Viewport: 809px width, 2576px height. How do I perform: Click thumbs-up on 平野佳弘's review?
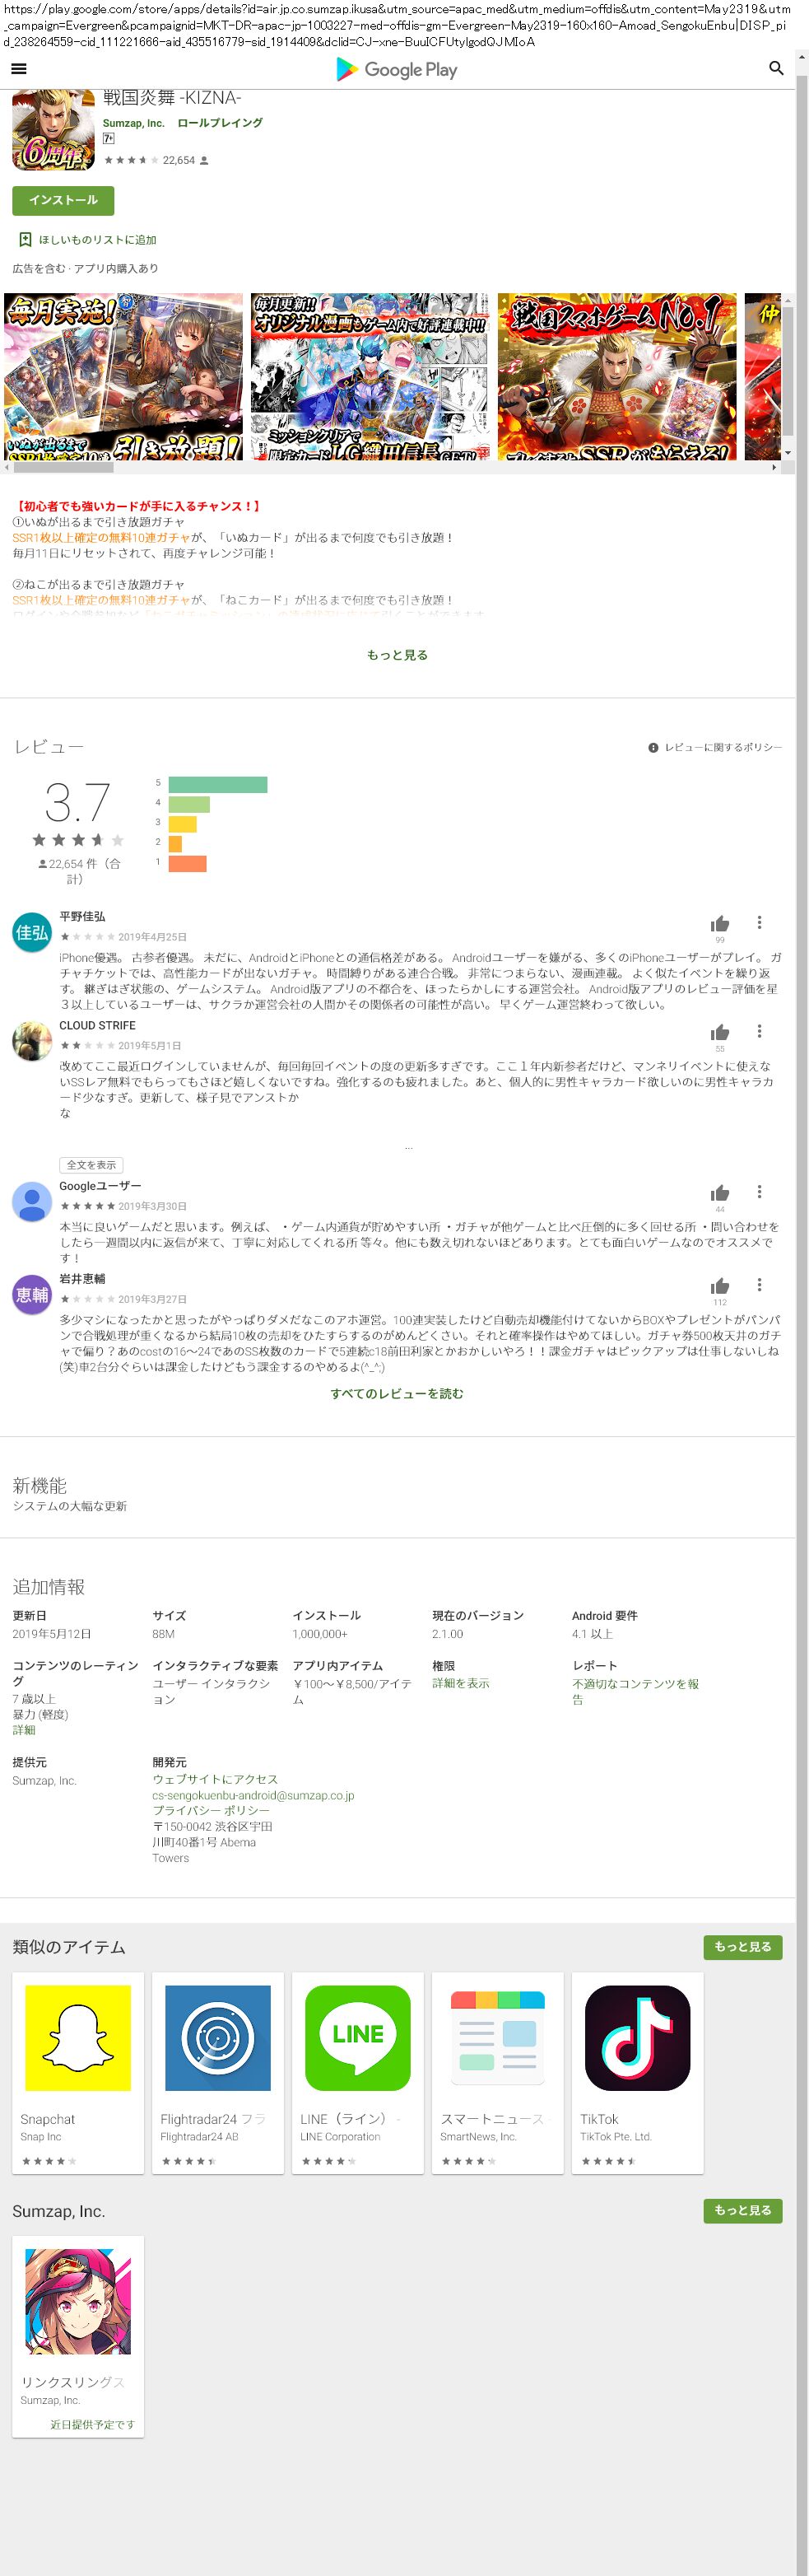click(719, 923)
